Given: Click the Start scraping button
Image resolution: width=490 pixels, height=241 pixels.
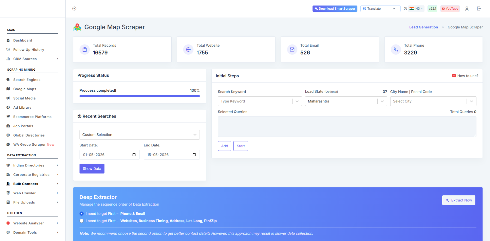Looking at the screenshot, I should tap(241, 146).
